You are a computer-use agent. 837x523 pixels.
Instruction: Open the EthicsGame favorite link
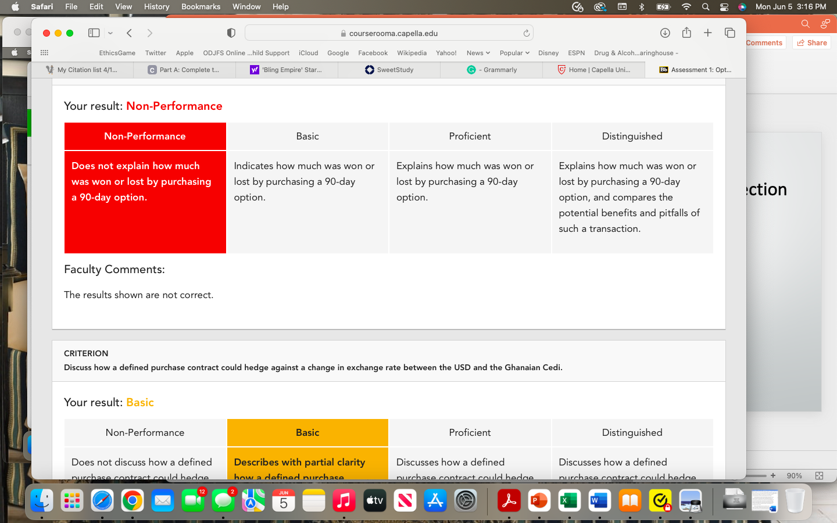coord(117,53)
